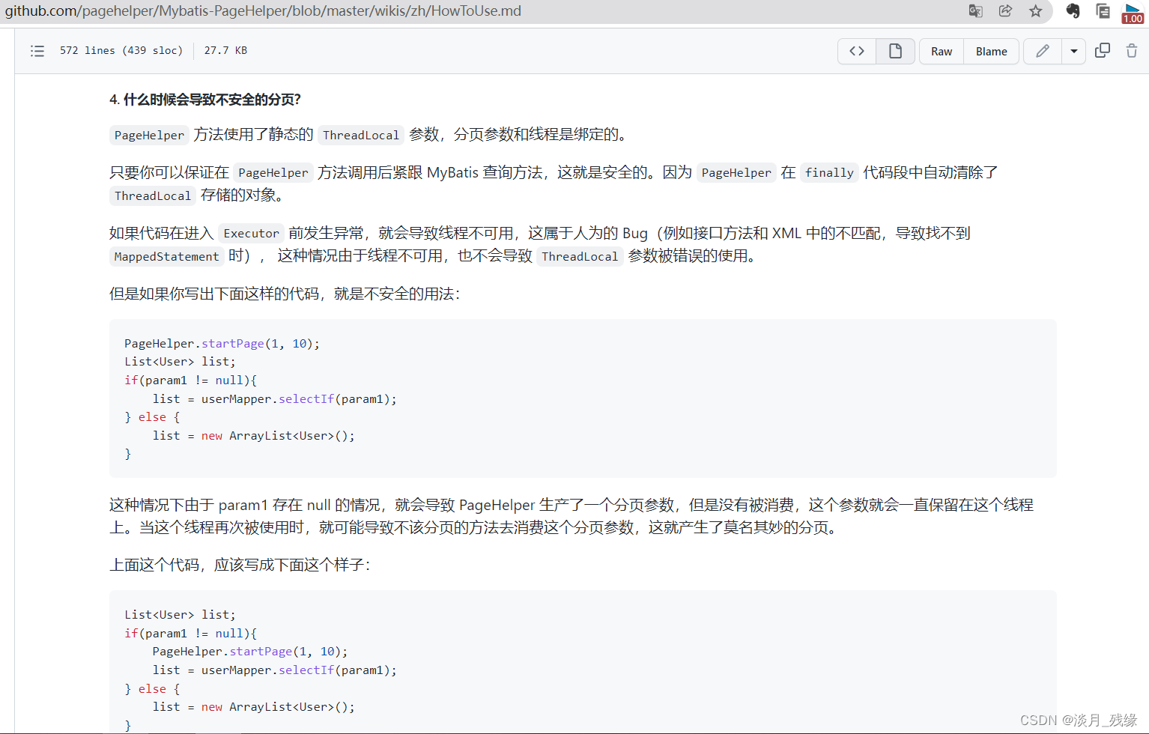Edit this file with pencil icon

point(1042,51)
